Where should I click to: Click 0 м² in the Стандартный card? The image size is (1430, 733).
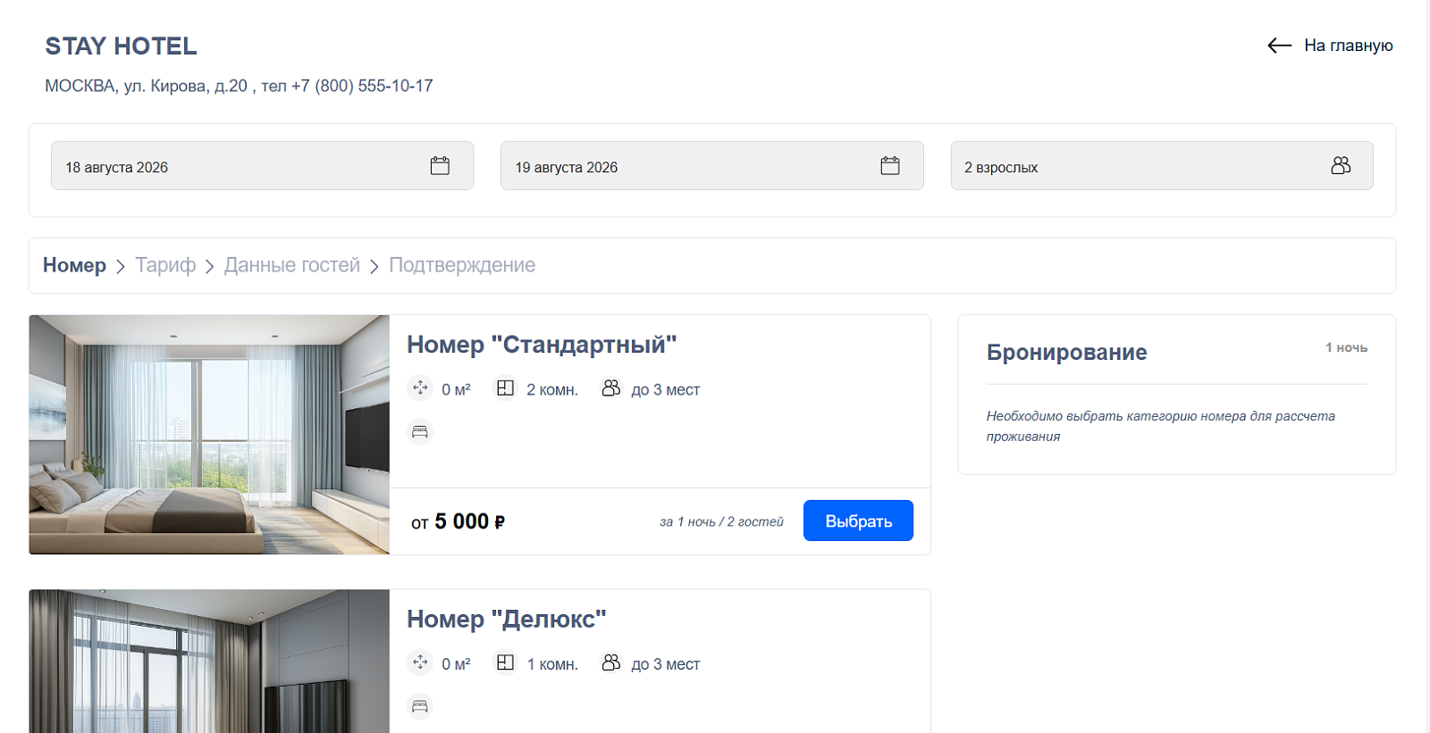456,390
